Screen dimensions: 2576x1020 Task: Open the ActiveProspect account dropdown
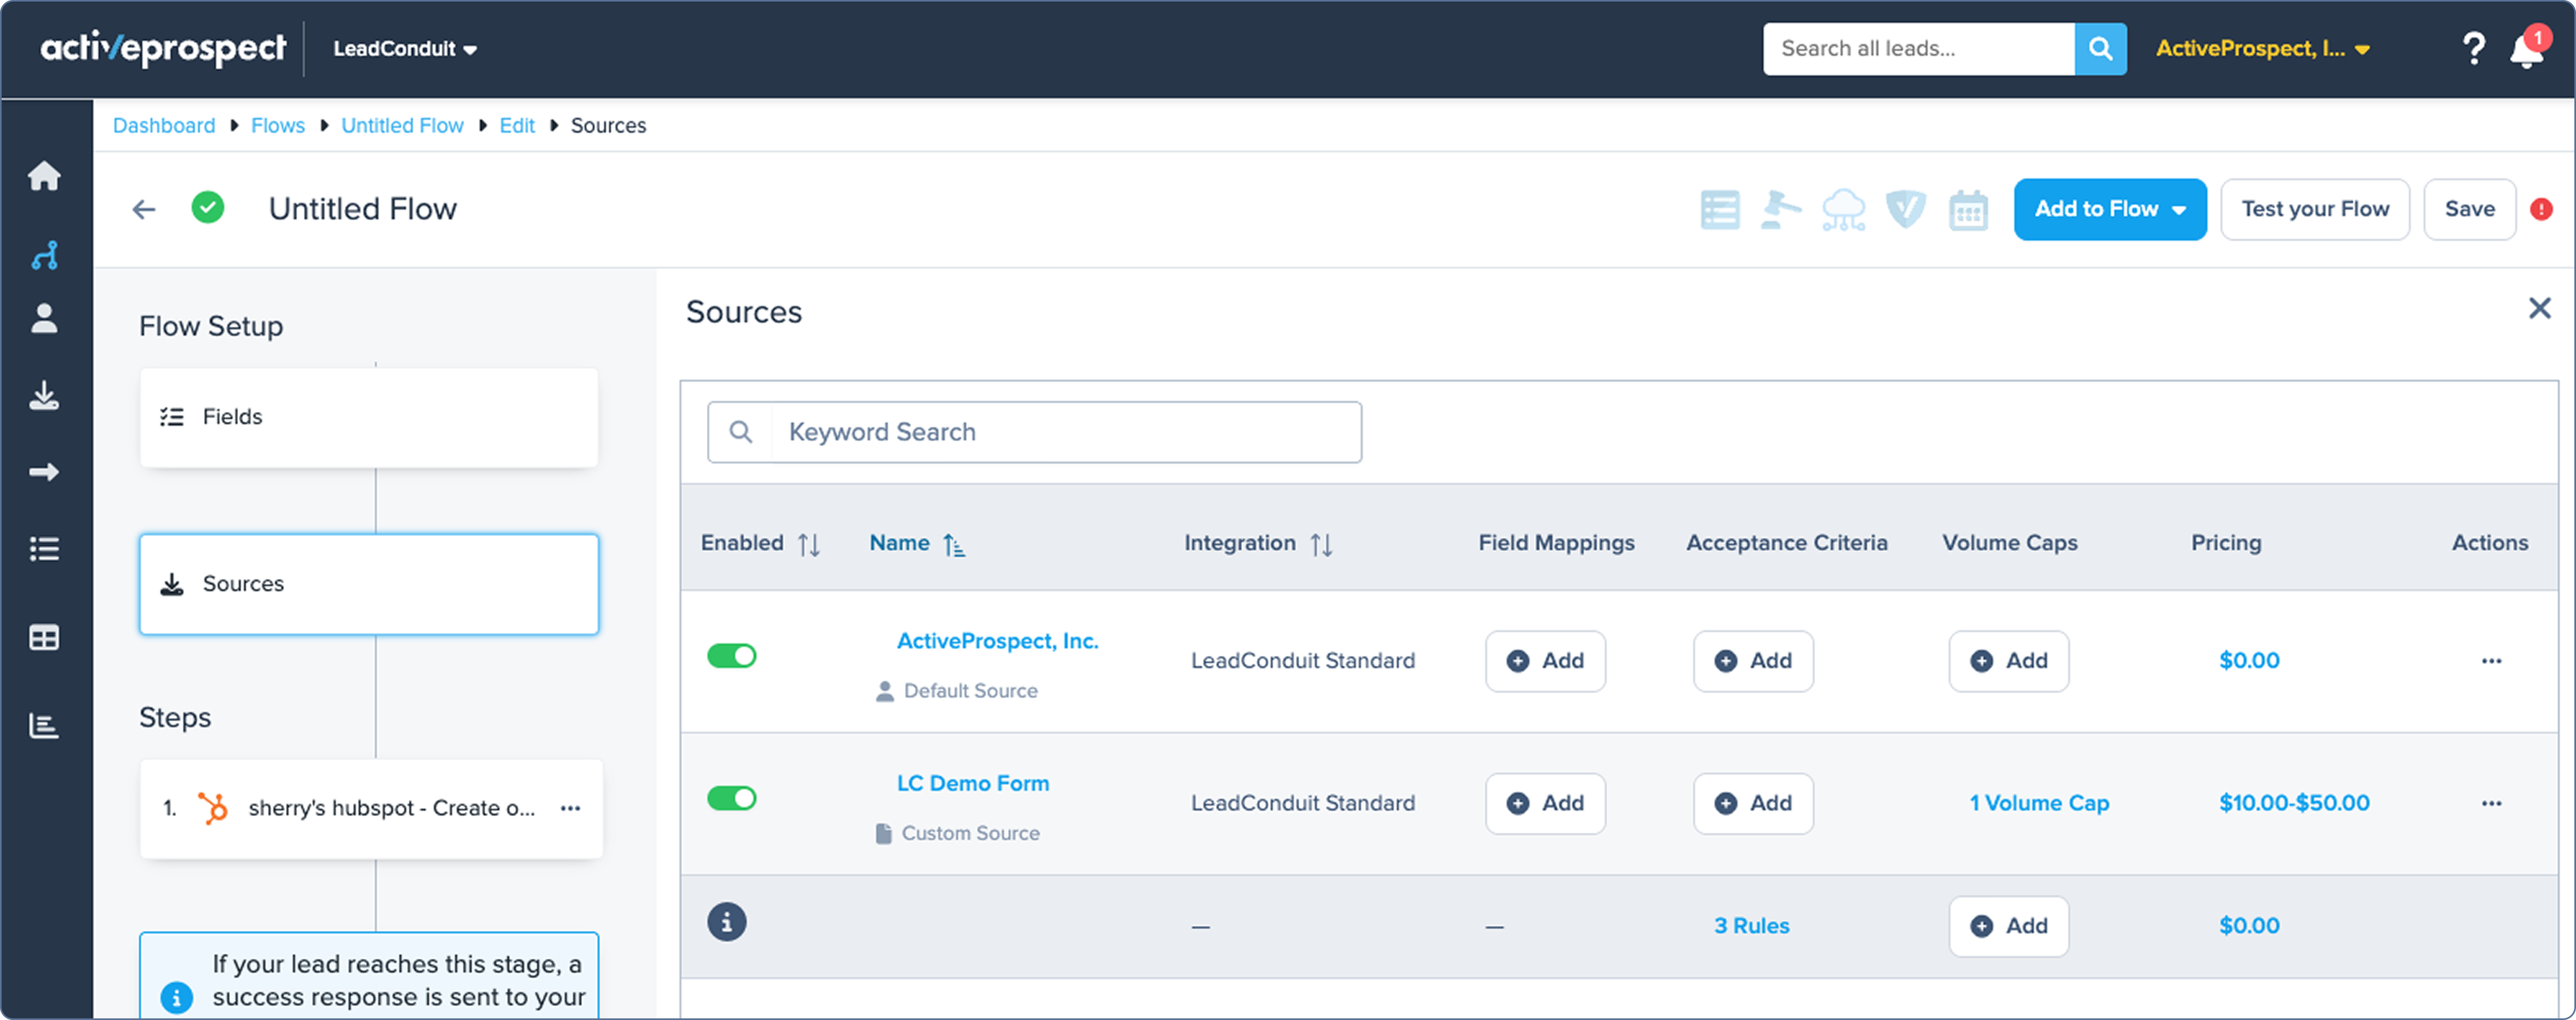[2262, 49]
